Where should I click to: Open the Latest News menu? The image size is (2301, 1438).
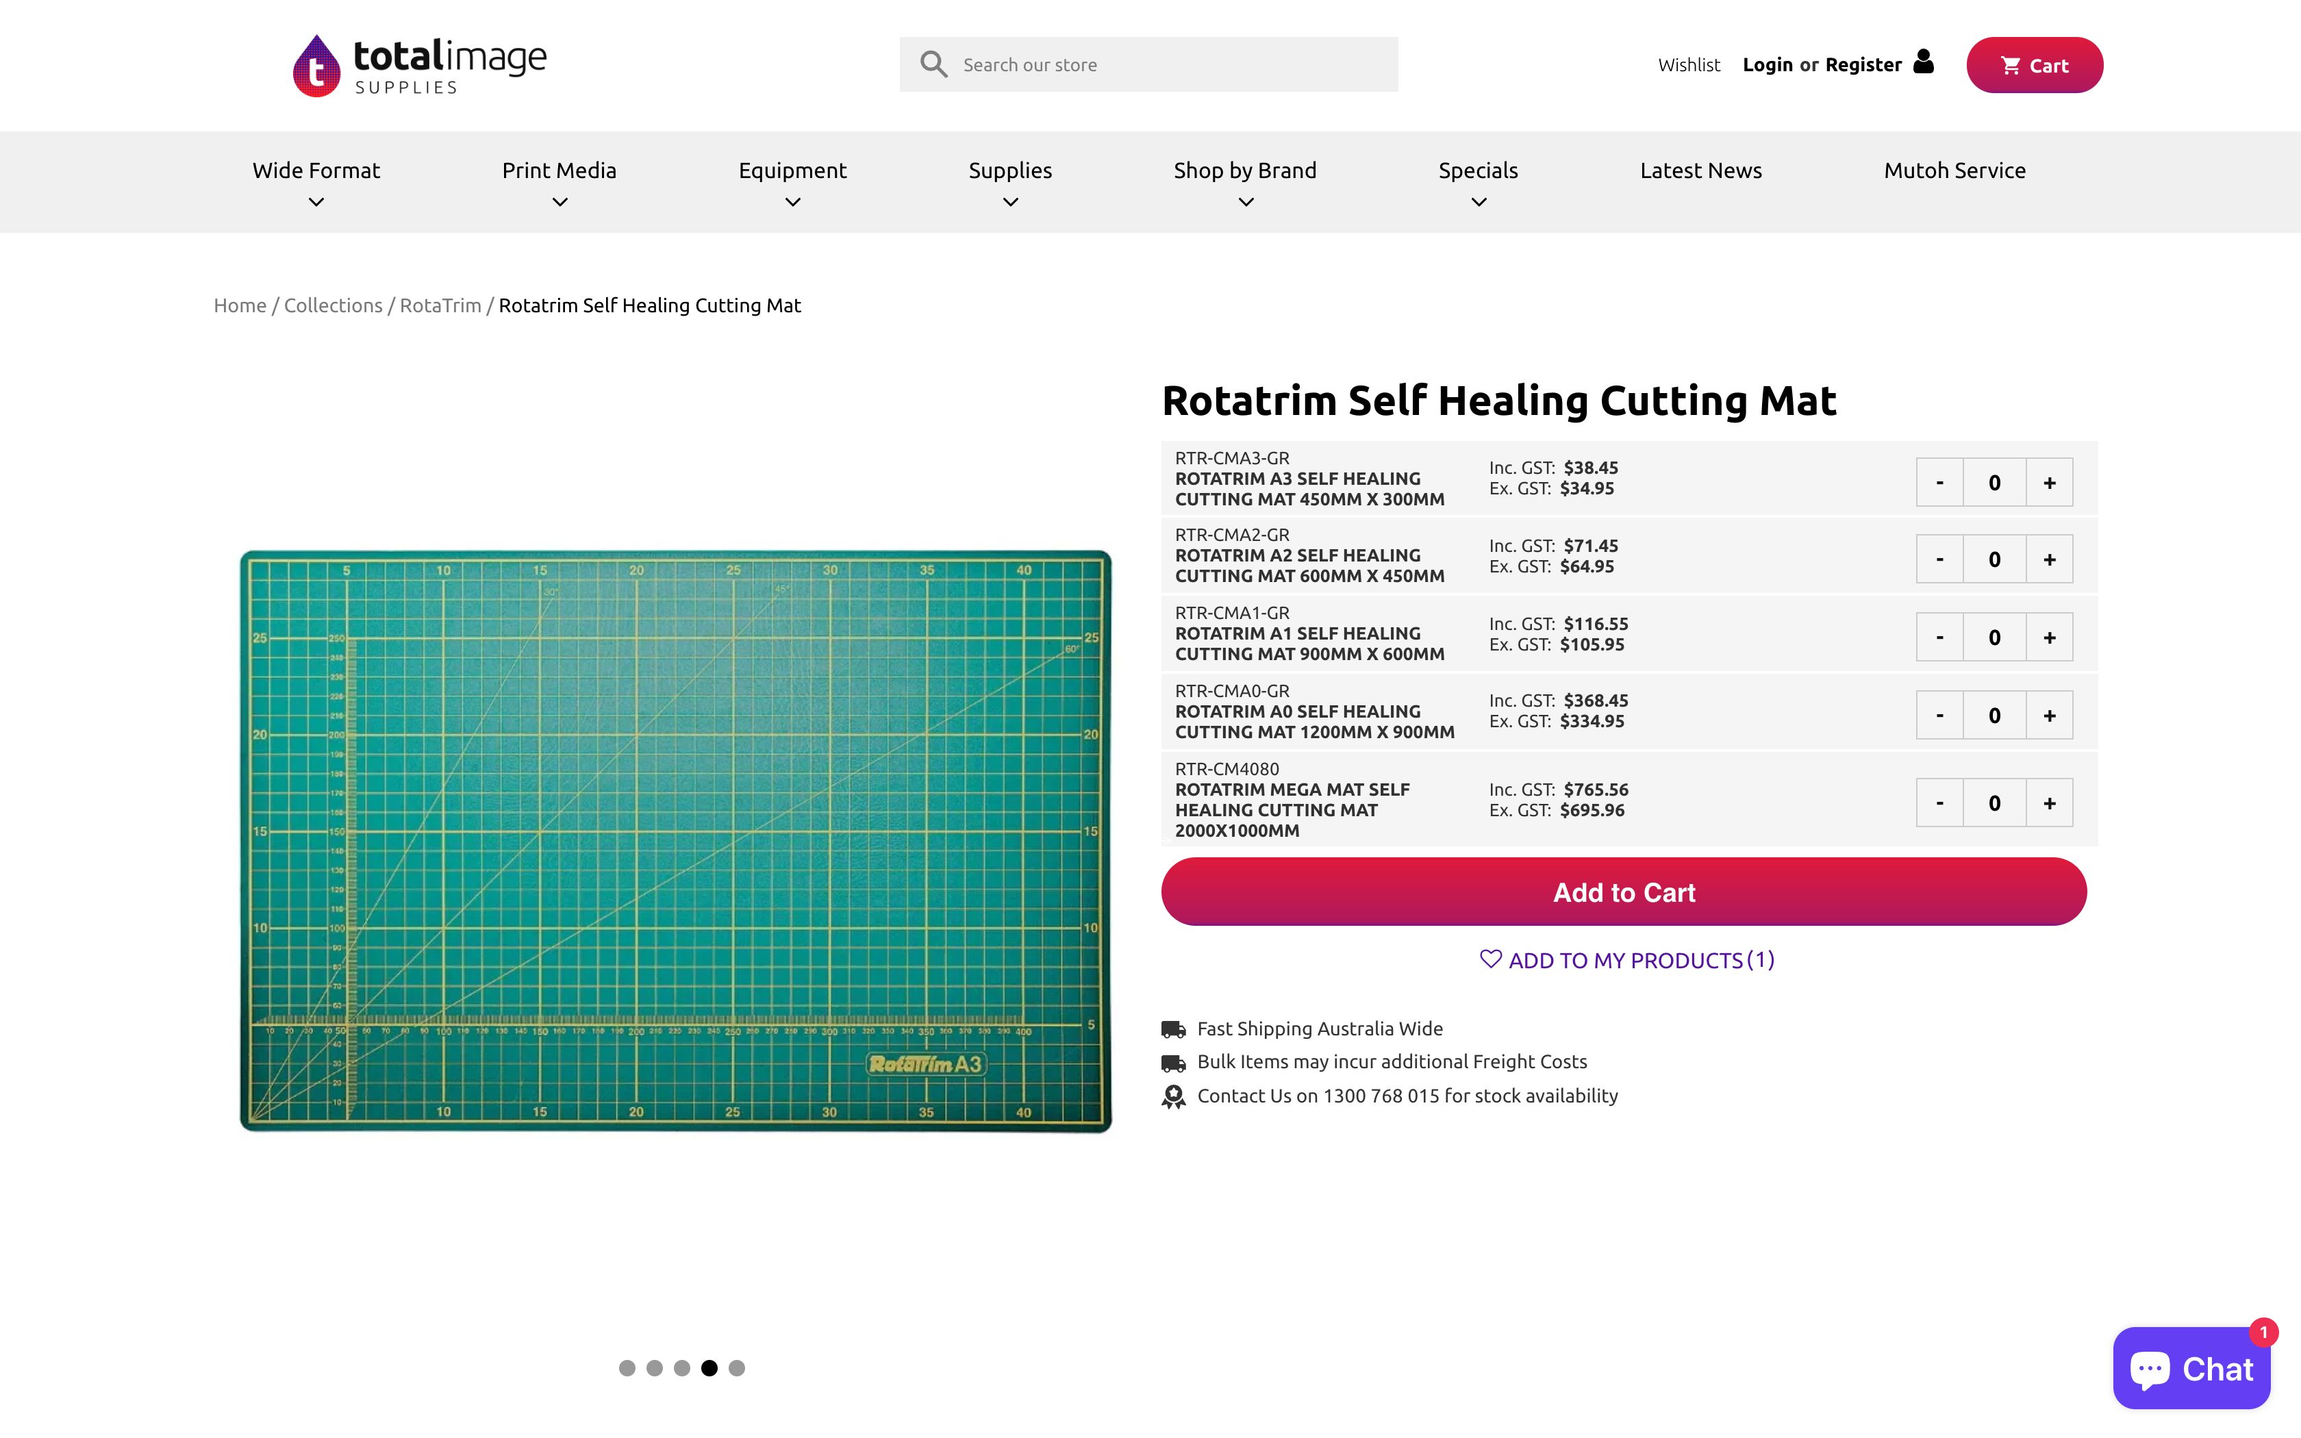(1700, 171)
